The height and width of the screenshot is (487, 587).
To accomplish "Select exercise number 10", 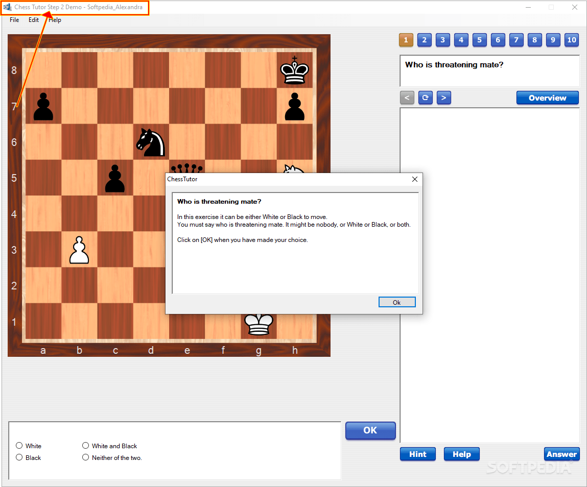I will point(571,40).
